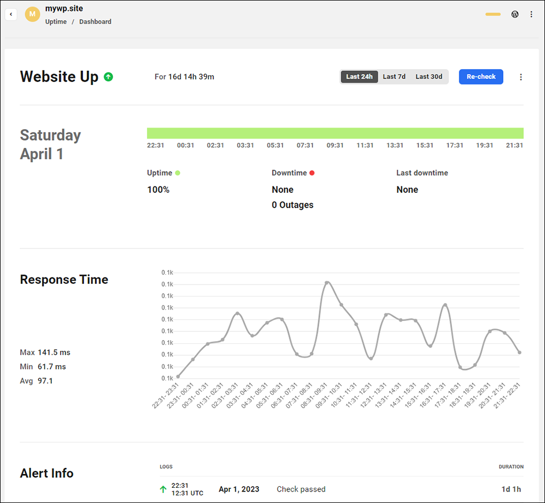Image resolution: width=545 pixels, height=503 pixels.
Task: Click the 22:31 label on uptime timeline
Action: 155,146
